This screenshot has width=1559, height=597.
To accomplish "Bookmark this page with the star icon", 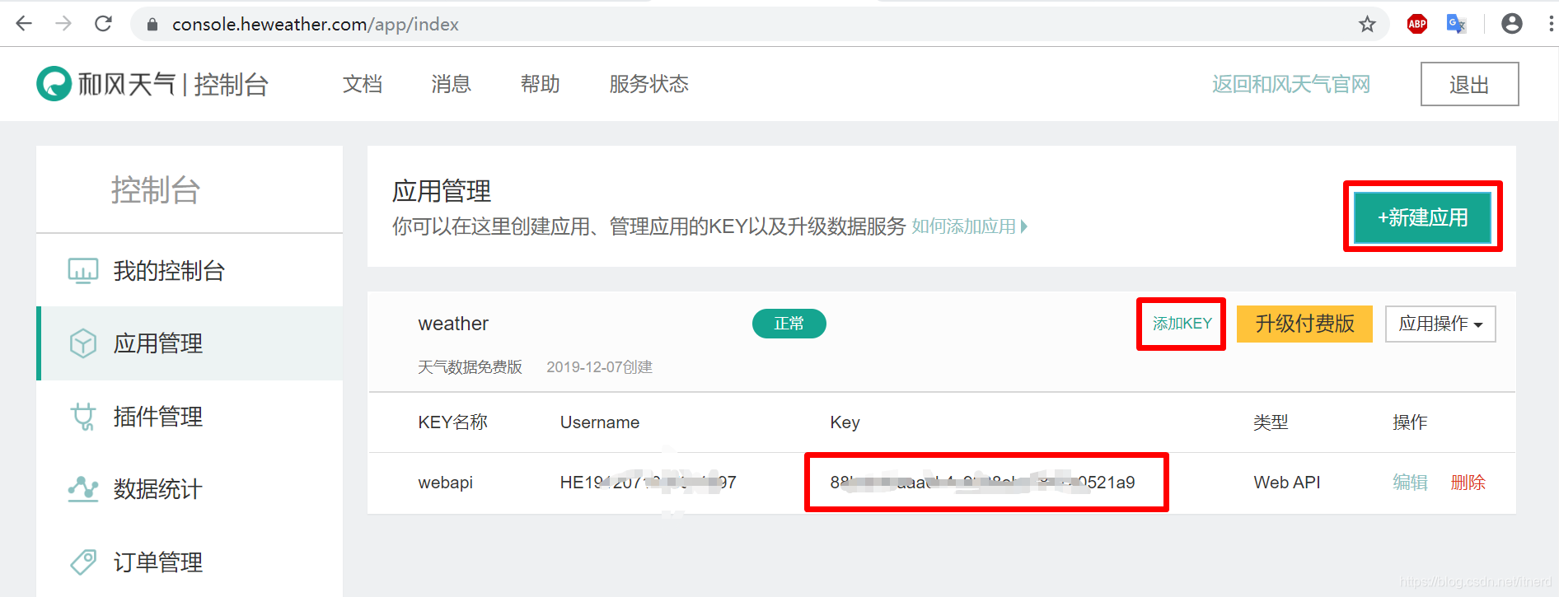I will [x=1367, y=24].
